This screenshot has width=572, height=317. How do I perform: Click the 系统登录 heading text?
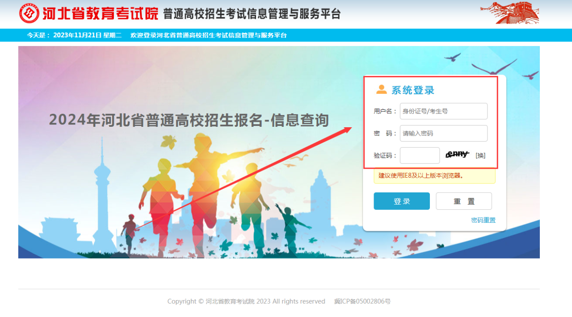pos(413,90)
